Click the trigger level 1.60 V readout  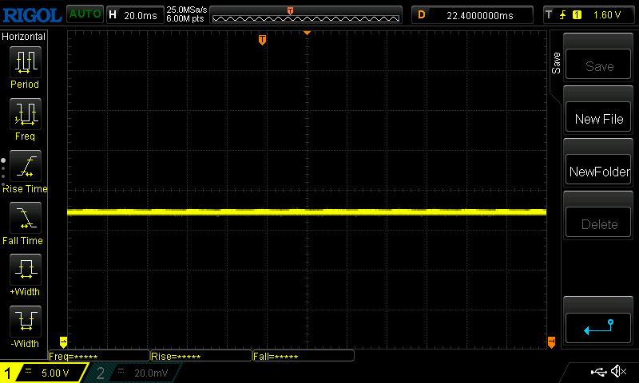coord(607,15)
